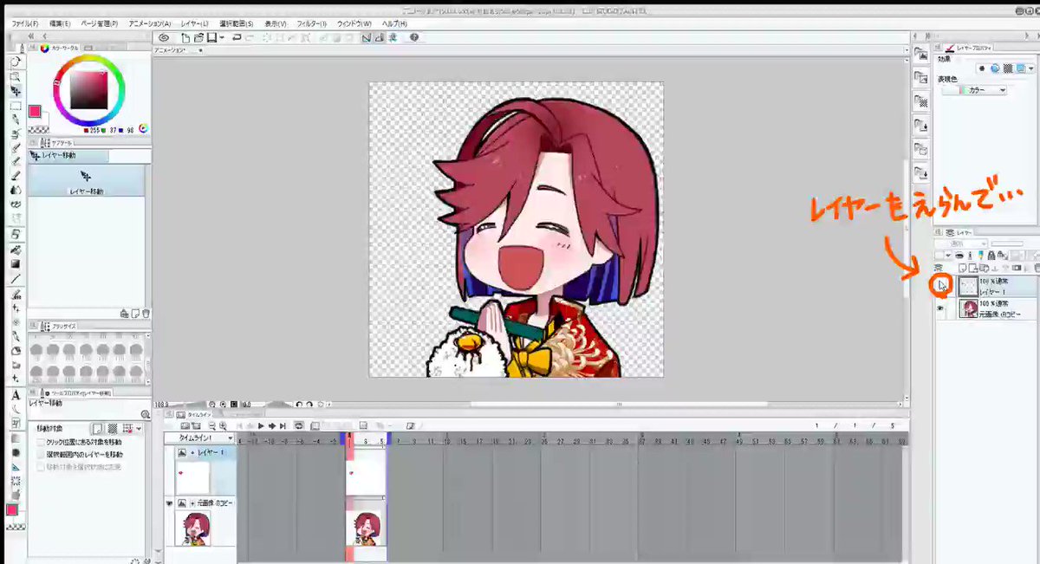Toggle snap to ruler in the toolbar
Image resolution: width=1040 pixels, height=564 pixels.
tap(367, 38)
